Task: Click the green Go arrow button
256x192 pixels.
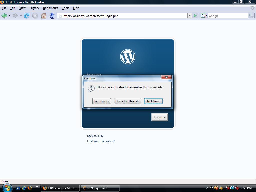Action: click(195, 16)
